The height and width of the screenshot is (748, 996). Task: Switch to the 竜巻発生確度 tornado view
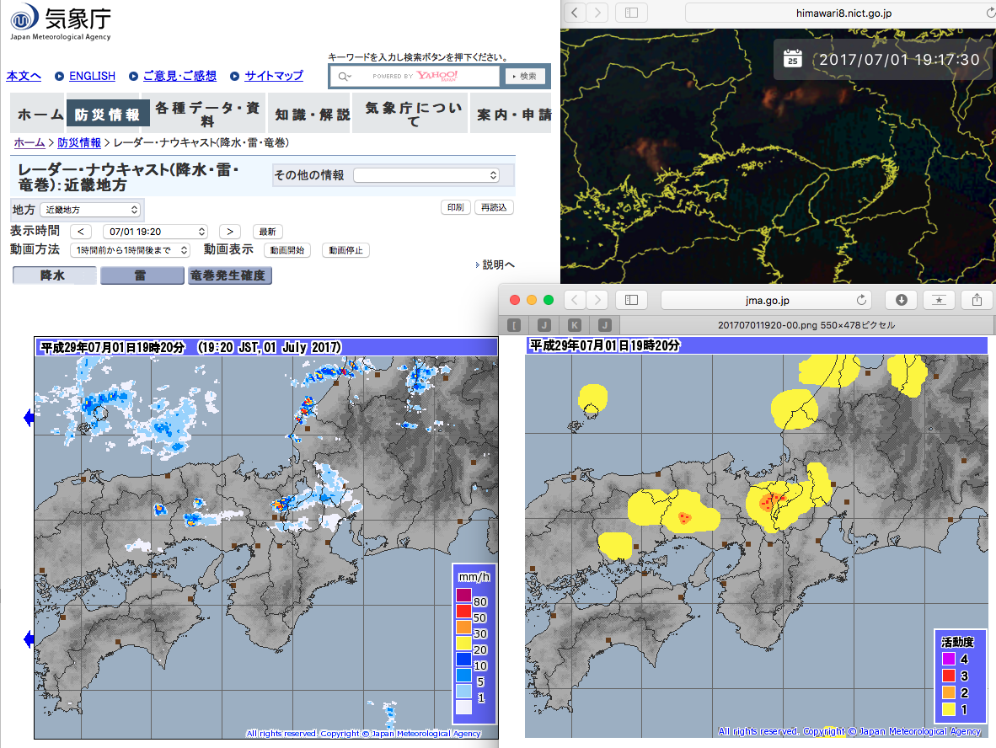pos(229,275)
